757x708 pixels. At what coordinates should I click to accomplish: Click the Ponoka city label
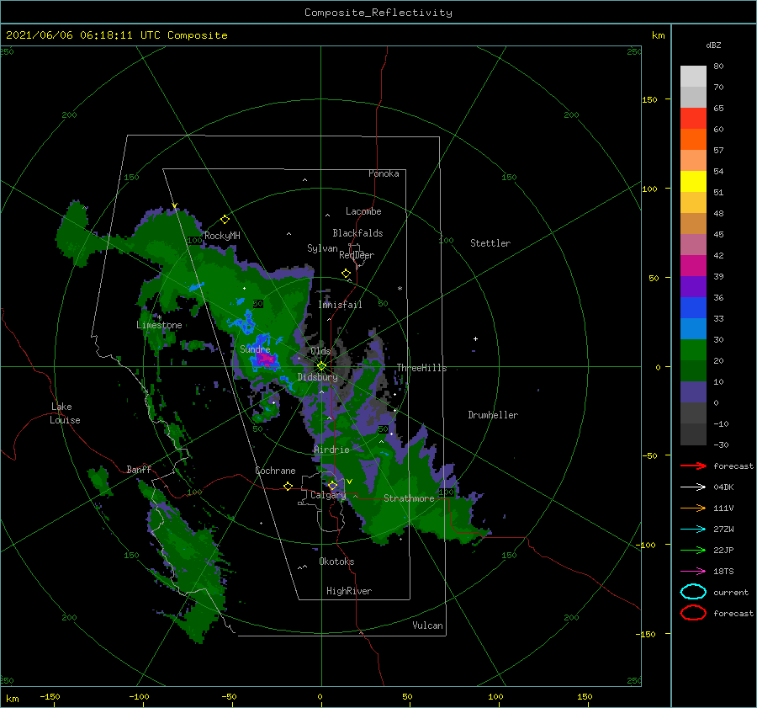point(384,173)
